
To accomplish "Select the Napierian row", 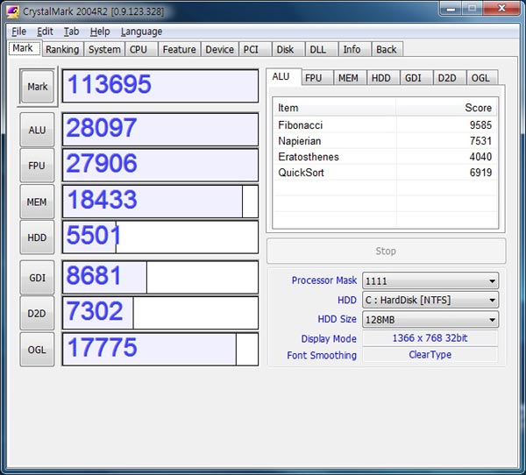I will (x=385, y=141).
